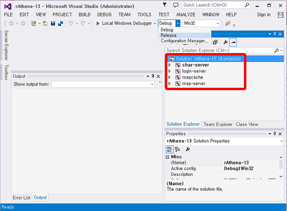Close the Output panel
Viewport: 287px width, 211px height.
click(x=158, y=76)
